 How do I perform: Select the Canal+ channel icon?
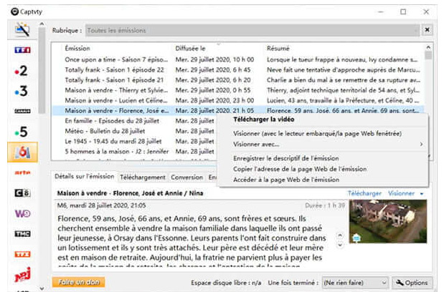point(22,111)
